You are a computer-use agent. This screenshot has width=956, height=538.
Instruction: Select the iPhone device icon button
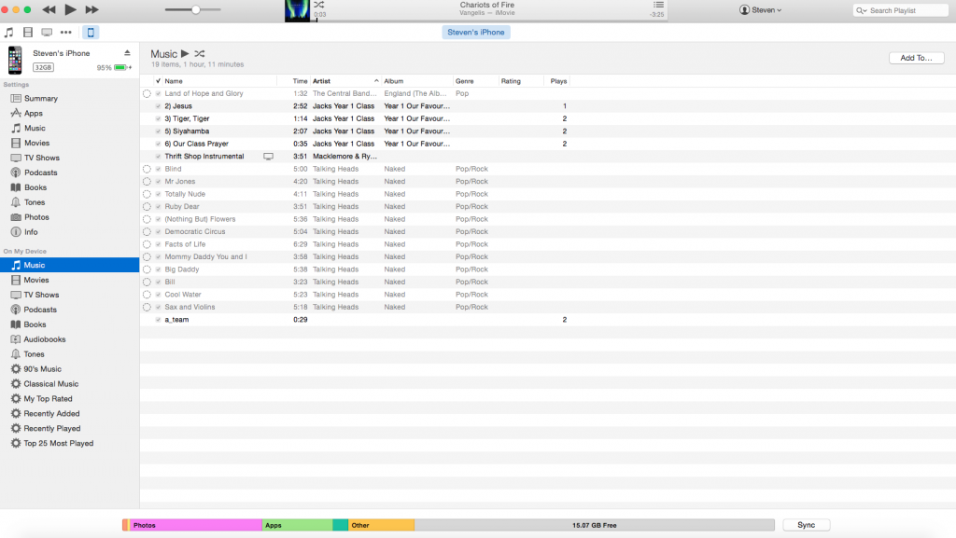click(x=91, y=33)
